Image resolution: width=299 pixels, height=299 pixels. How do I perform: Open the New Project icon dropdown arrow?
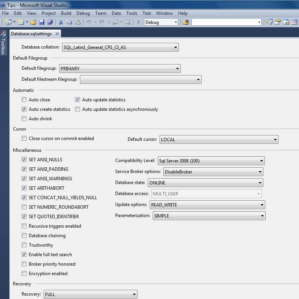click(x=14, y=22)
